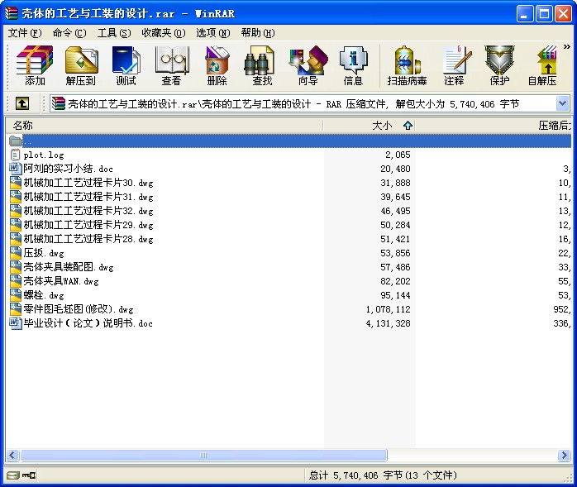Go up one folder level button

tap(22, 103)
